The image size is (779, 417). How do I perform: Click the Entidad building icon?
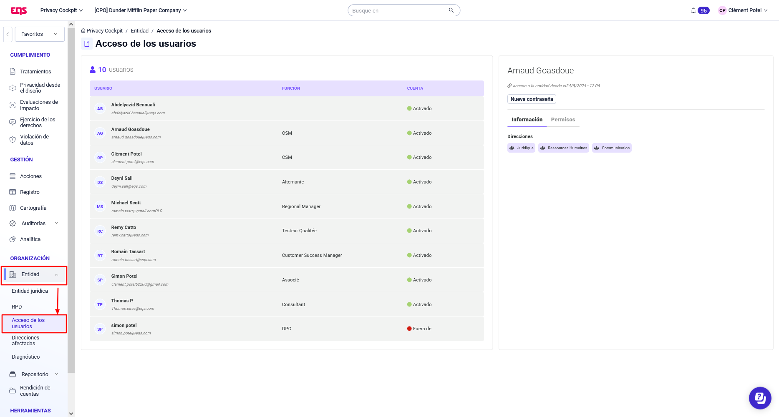13,274
